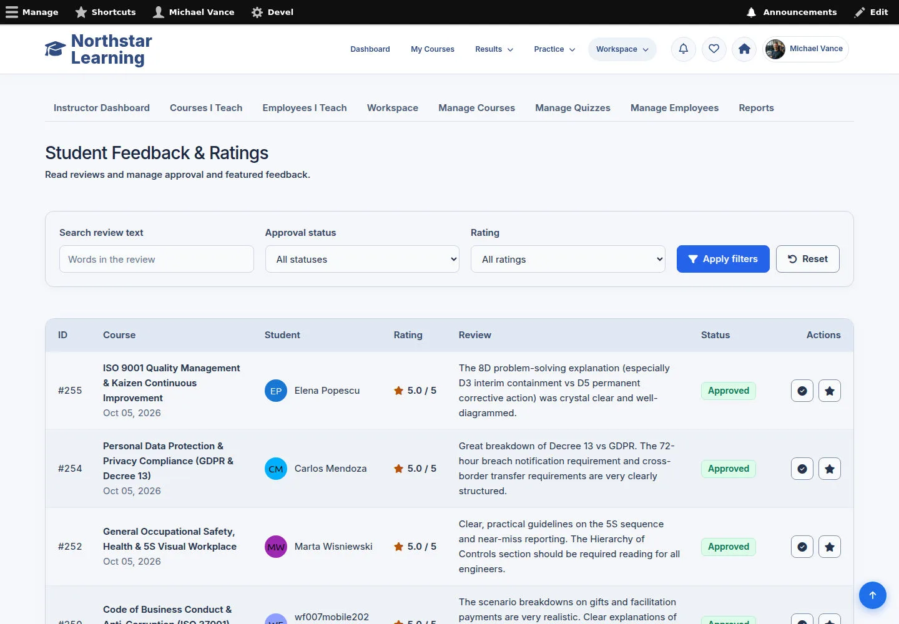899x624 pixels.
Task: Open the Approval status dropdown
Action: point(362,259)
